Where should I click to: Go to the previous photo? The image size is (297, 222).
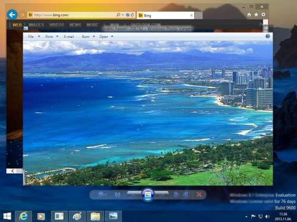[134, 195]
